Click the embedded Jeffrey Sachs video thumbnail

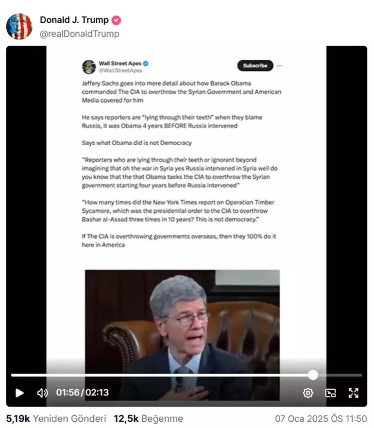coord(182,335)
